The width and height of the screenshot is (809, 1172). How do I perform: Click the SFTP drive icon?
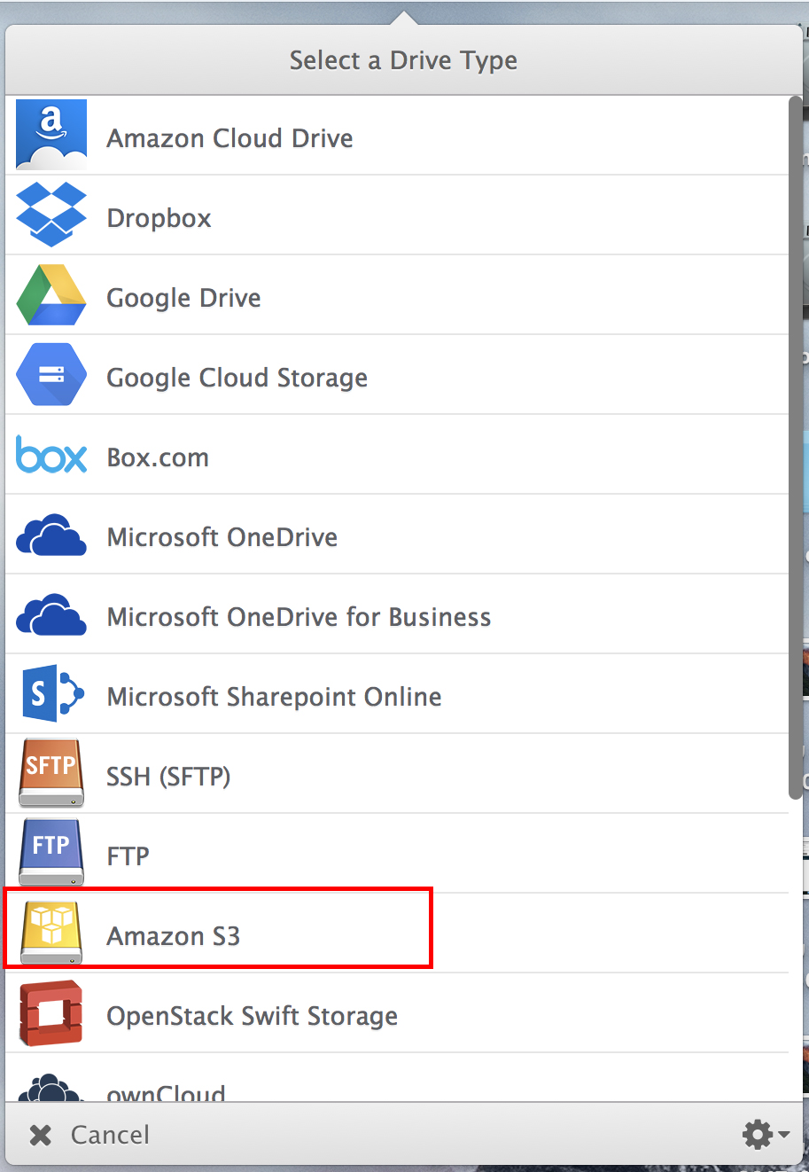coord(51,773)
